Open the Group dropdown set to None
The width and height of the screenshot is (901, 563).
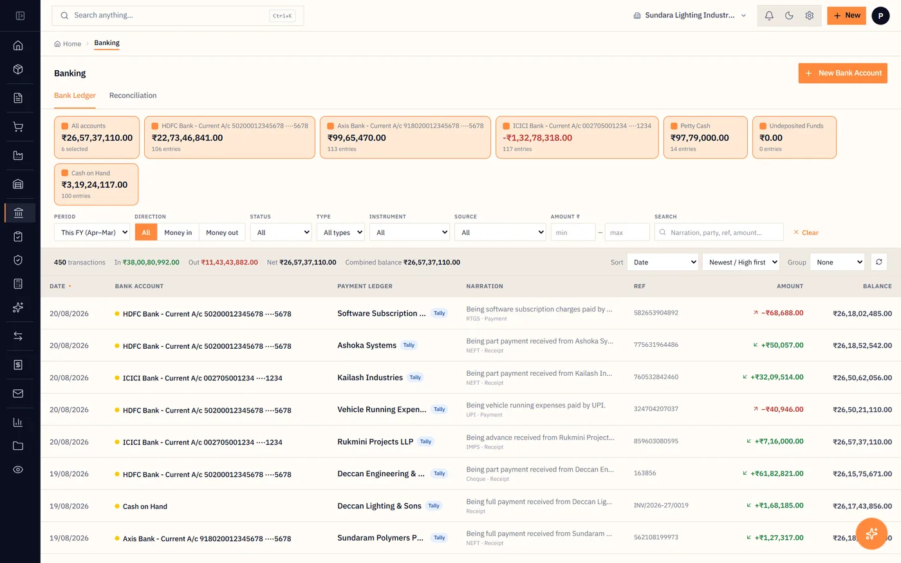[837, 262]
